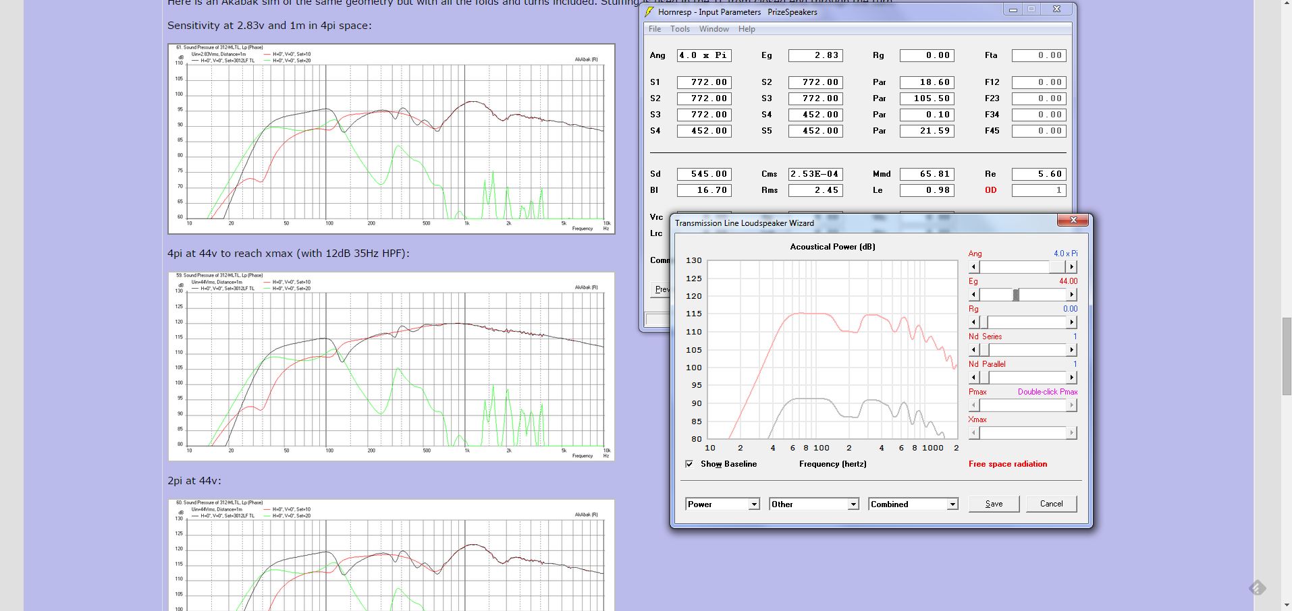Click the Save button in the wizard
Viewport: 1292px width, 611px height.
tap(994, 504)
